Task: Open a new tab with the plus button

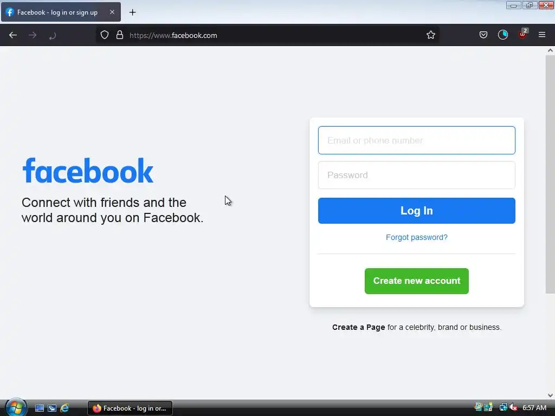Action: [x=132, y=12]
